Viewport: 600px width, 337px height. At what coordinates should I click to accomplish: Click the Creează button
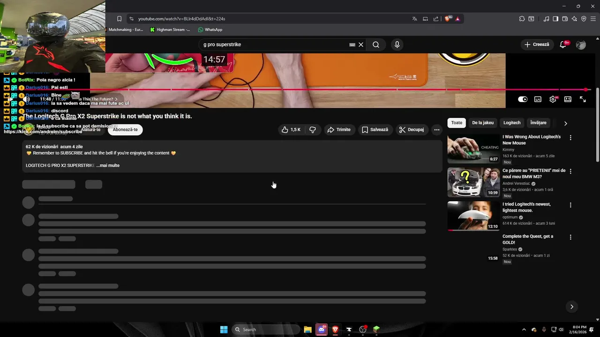(x=537, y=44)
